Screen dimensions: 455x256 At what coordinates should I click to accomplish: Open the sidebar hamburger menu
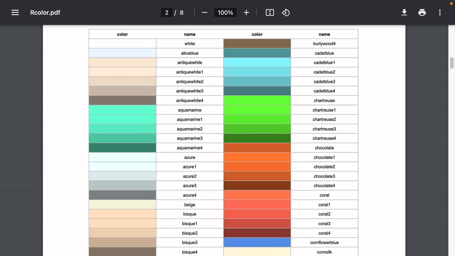click(15, 12)
